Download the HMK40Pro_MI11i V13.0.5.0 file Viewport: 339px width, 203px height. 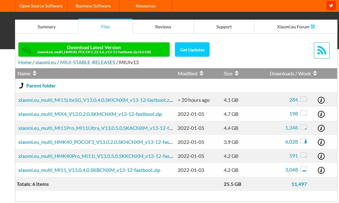(x=95, y=156)
